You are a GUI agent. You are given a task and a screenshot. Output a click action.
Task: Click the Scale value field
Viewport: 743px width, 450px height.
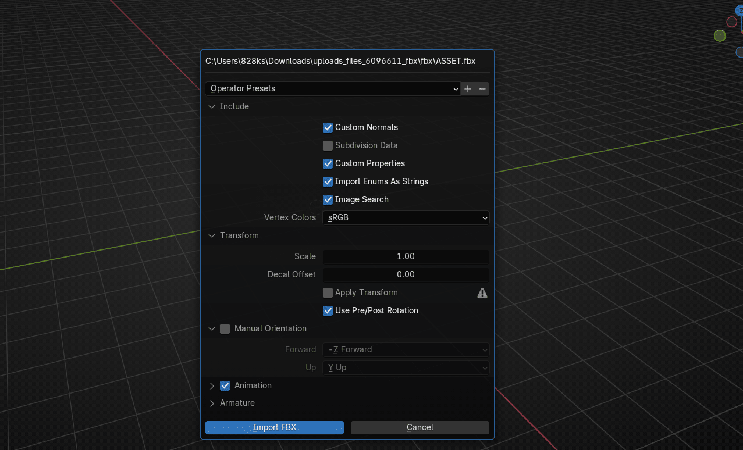pos(406,256)
